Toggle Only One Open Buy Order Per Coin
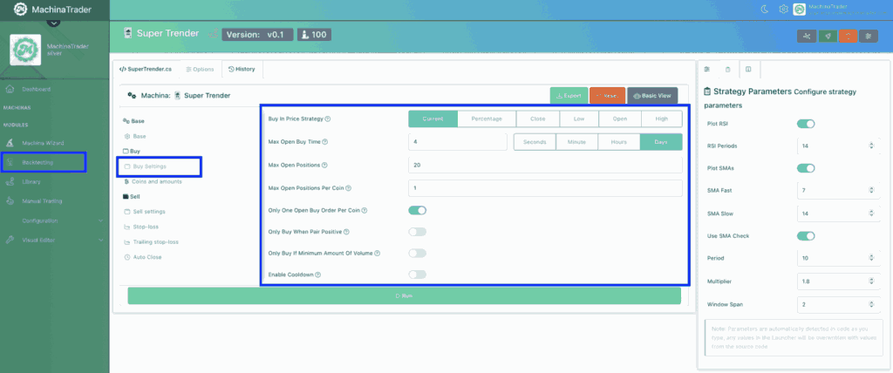 [418, 210]
